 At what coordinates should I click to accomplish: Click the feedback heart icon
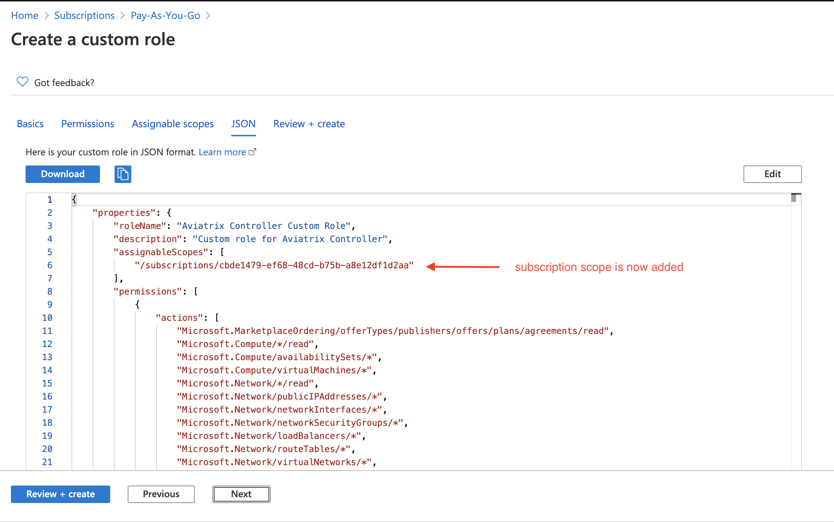pos(23,82)
